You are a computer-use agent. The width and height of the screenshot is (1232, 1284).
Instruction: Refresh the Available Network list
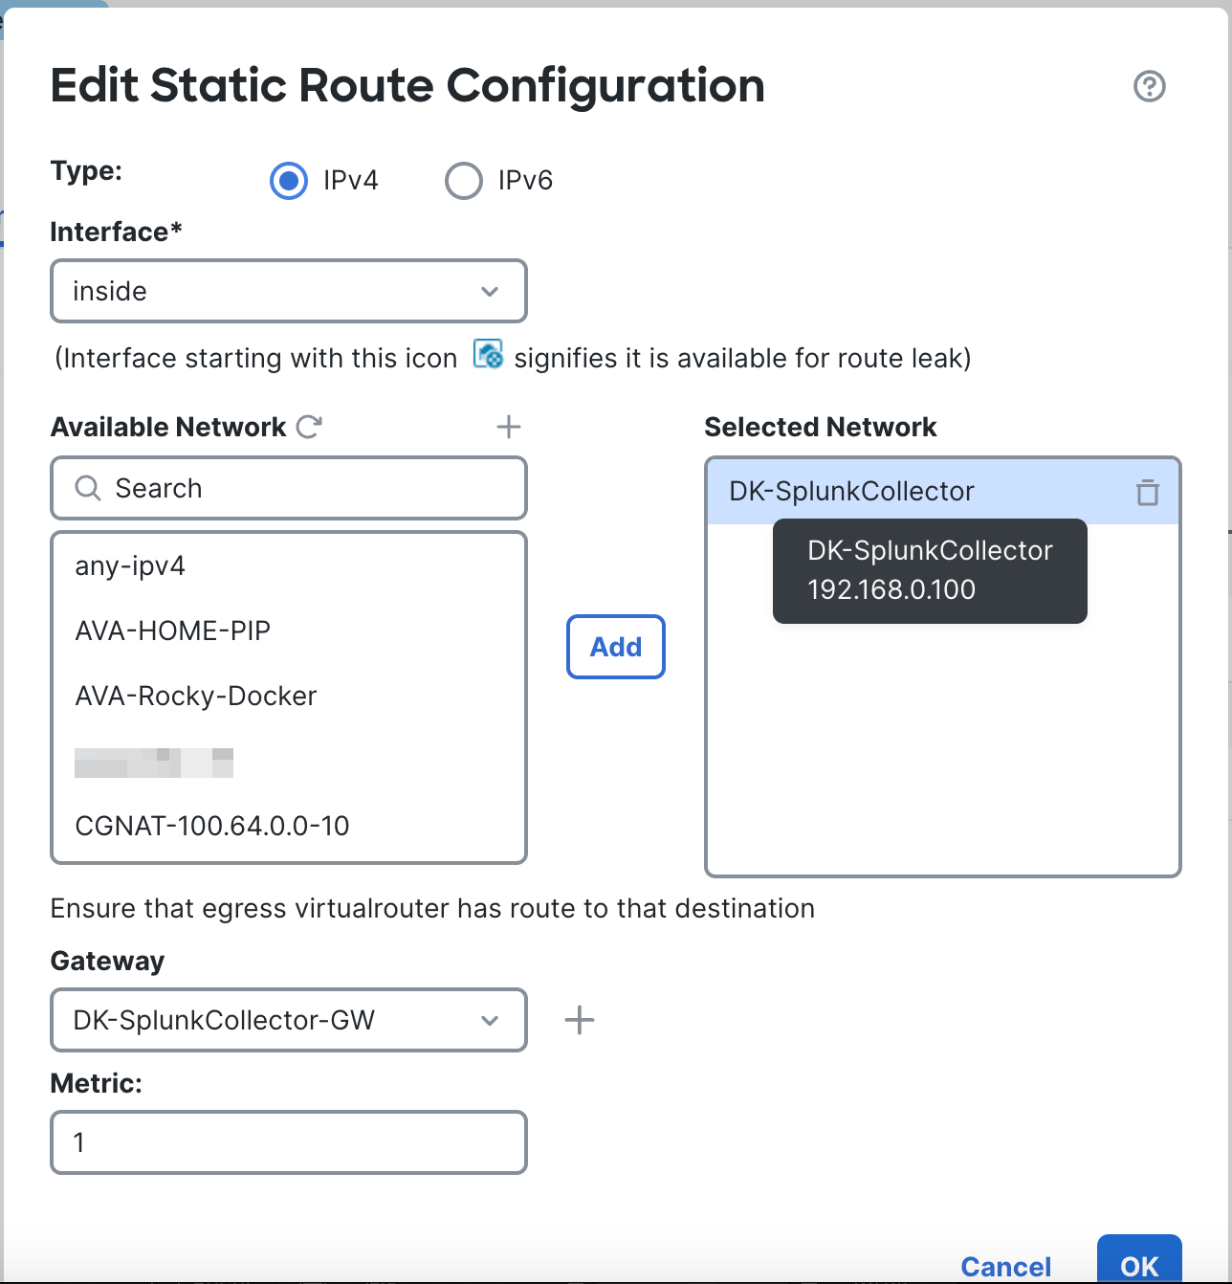[x=308, y=427]
